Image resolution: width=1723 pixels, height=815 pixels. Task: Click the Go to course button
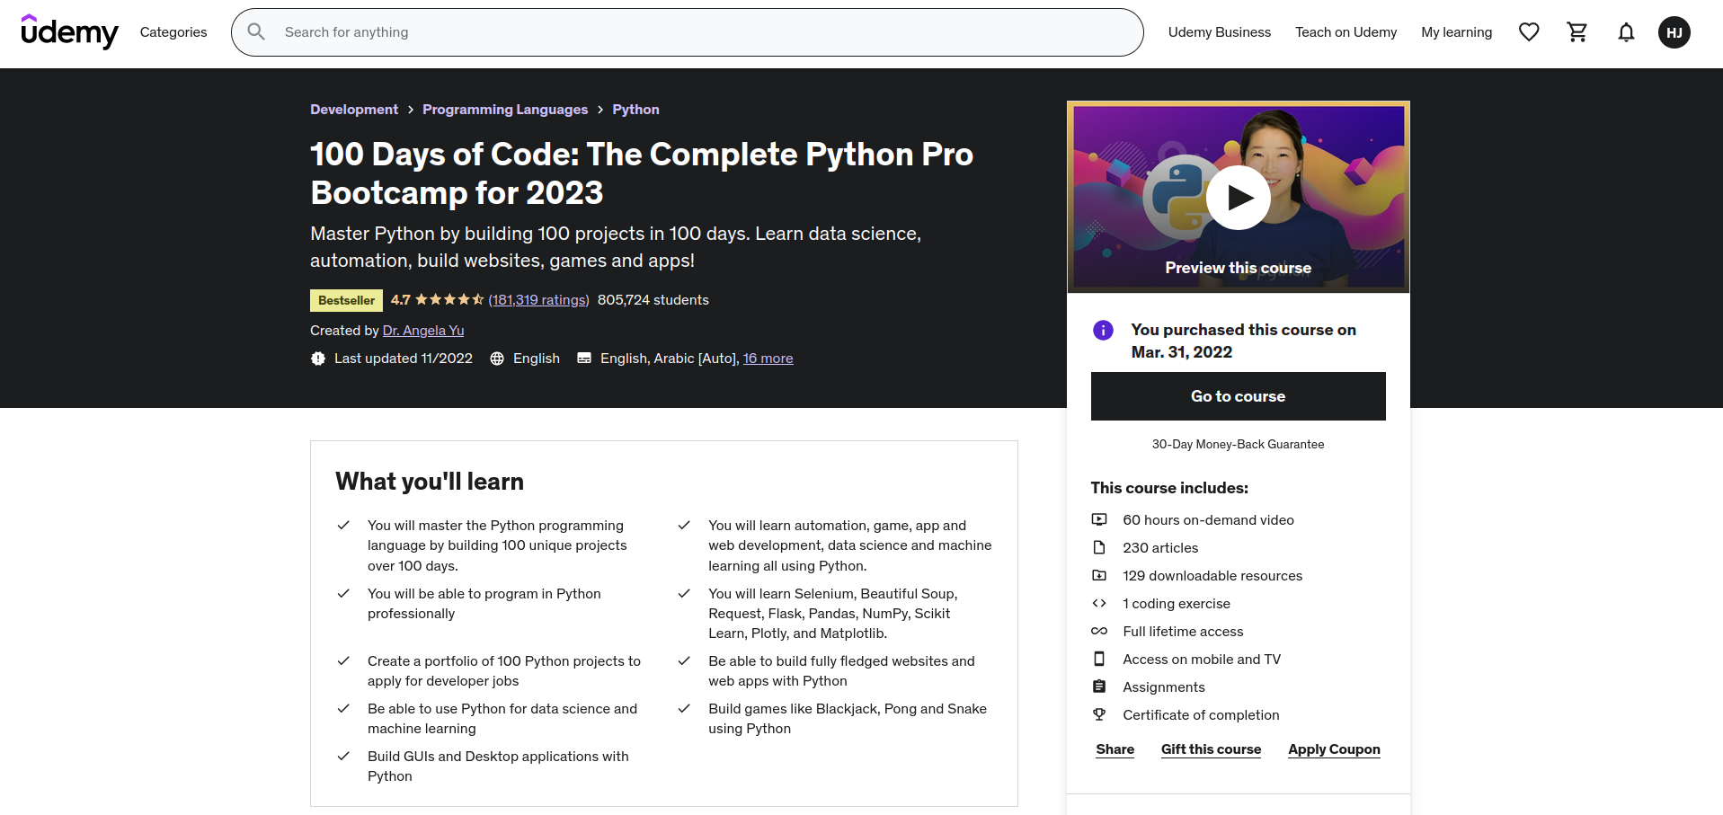pos(1239,396)
